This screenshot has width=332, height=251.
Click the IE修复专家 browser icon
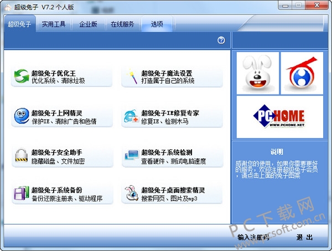(131, 116)
